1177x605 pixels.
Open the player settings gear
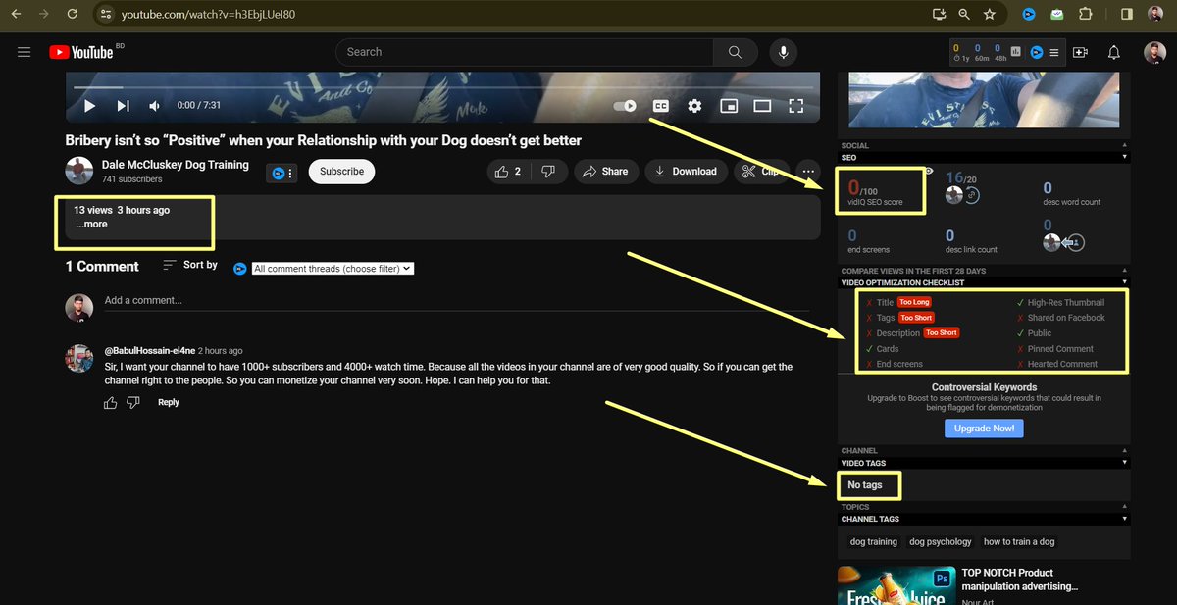click(694, 105)
